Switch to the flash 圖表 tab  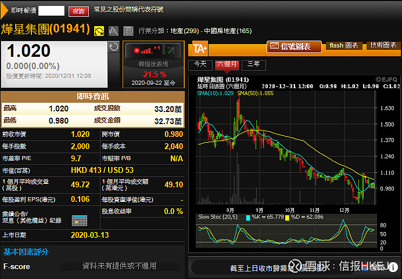[x=344, y=46]
